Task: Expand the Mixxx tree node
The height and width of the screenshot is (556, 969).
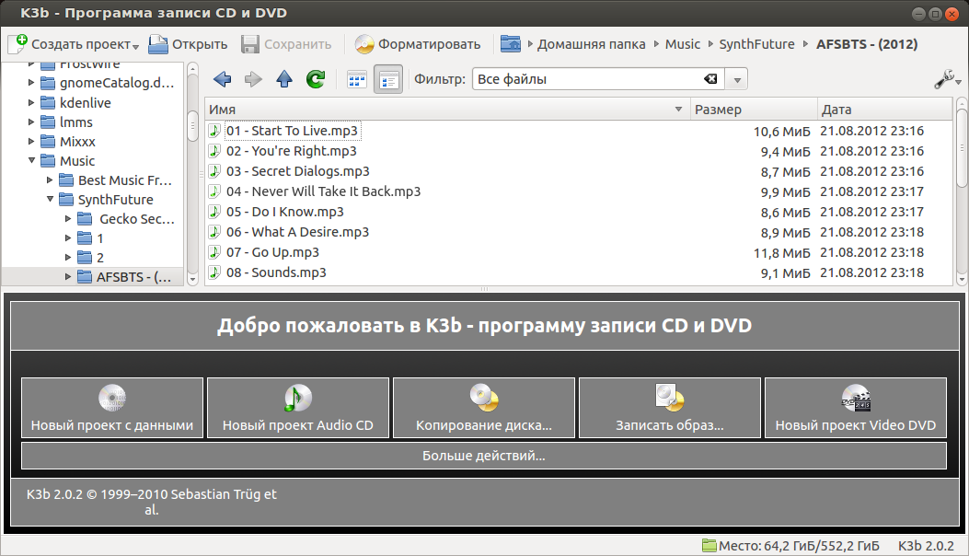Action: click(x=31, y=142)
